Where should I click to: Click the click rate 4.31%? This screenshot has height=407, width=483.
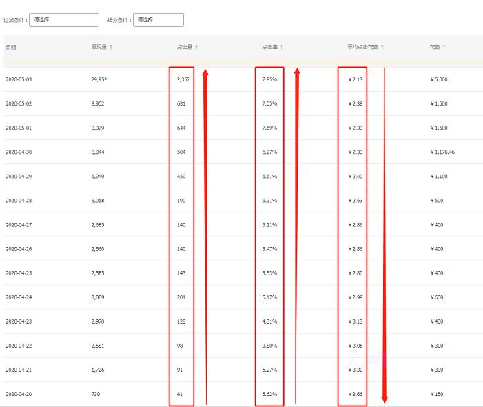[269, 321]
